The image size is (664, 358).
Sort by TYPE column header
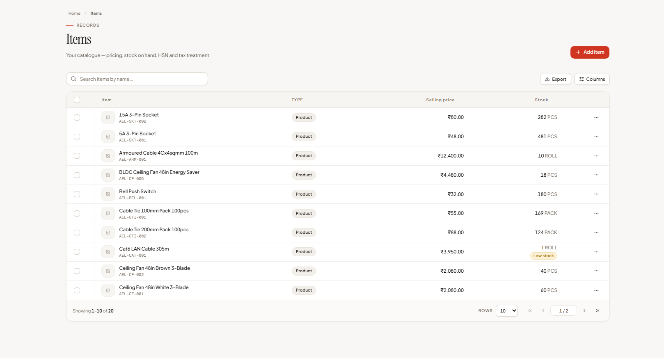(x=297, y=100)
